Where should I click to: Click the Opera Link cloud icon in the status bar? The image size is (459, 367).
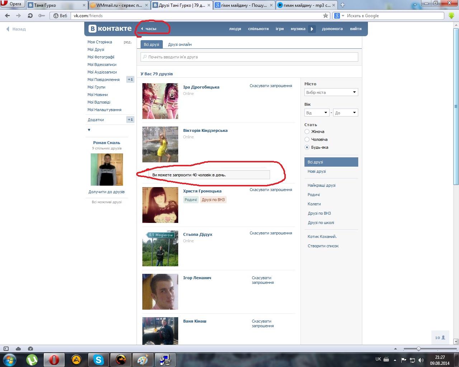[18, 349]
